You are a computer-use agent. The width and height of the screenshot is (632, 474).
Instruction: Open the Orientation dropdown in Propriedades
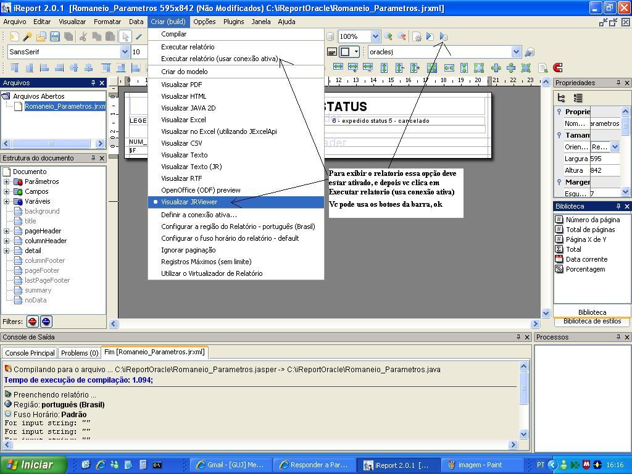pos(615,147)
